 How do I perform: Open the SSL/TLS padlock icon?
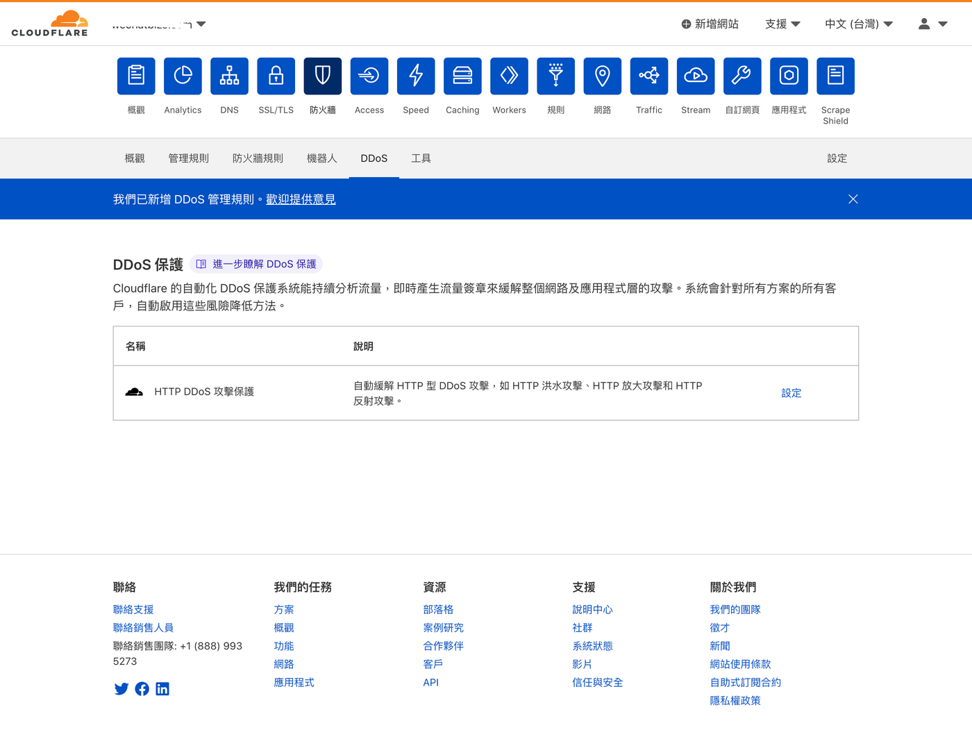pyautogui.click(x=276, y=76)
